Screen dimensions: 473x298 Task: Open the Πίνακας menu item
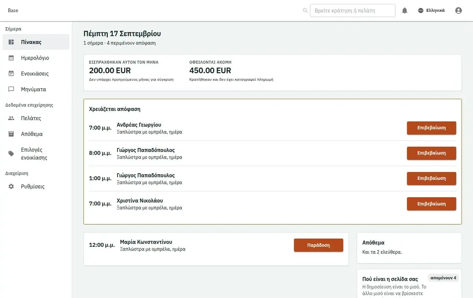pos(36,42)
